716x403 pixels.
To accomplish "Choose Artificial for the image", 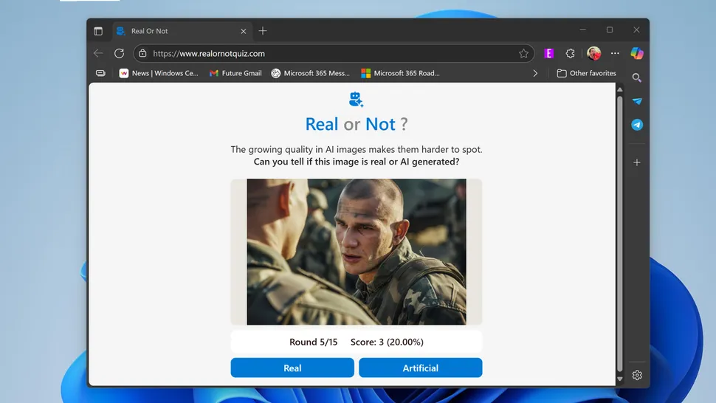I will [420, 368].
